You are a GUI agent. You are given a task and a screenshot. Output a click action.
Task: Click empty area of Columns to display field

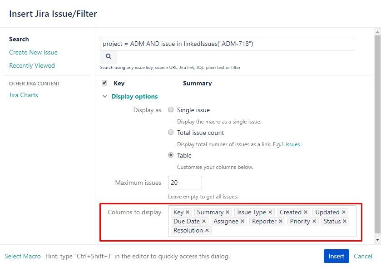(x=282, y=230)
